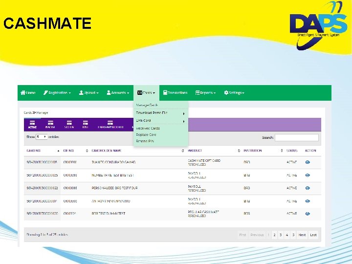The image size is (352, 264).
Task: Open the Accounts menu
Action: point(118,93)
